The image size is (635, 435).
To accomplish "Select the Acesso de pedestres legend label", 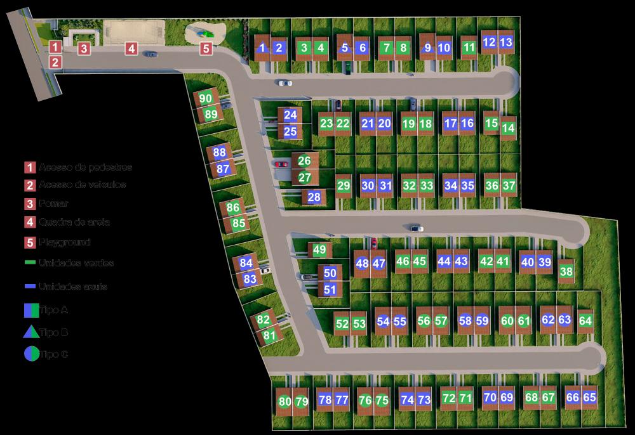I will point(86,167).
